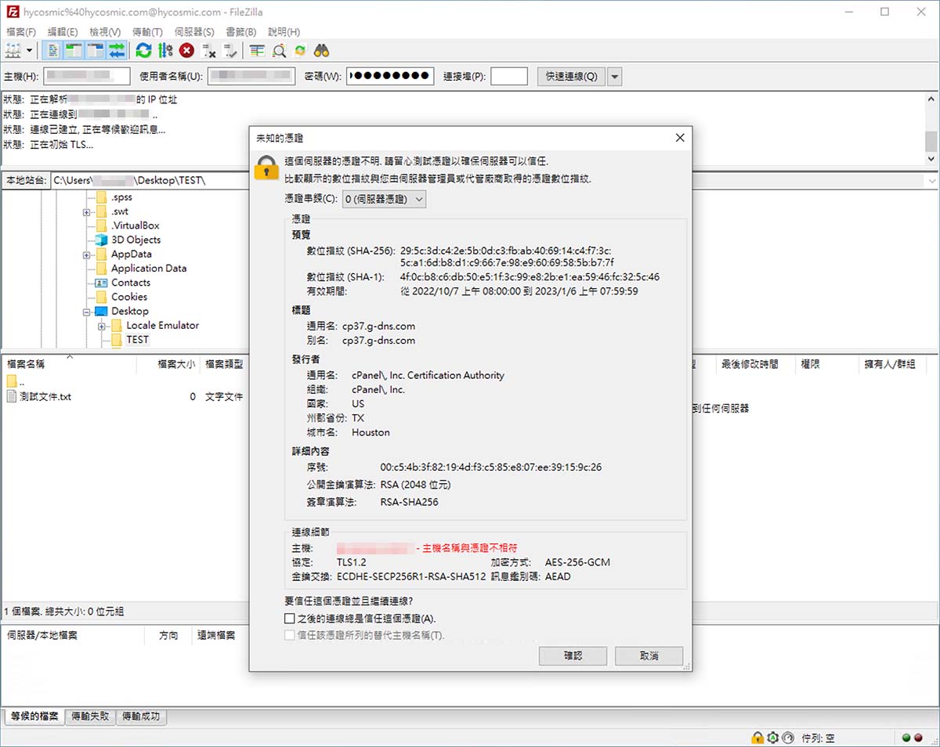The height and width of the screenshot is (747, 940).
Task: Toggle the local directory tree display
Action: 75,51
